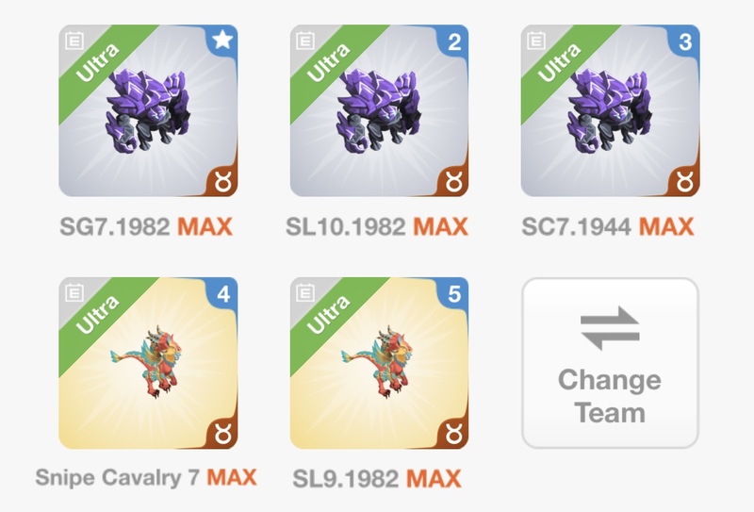
Task: Select the Snipe Cavalry 7 dragon card
Action: tap(148, 363)
